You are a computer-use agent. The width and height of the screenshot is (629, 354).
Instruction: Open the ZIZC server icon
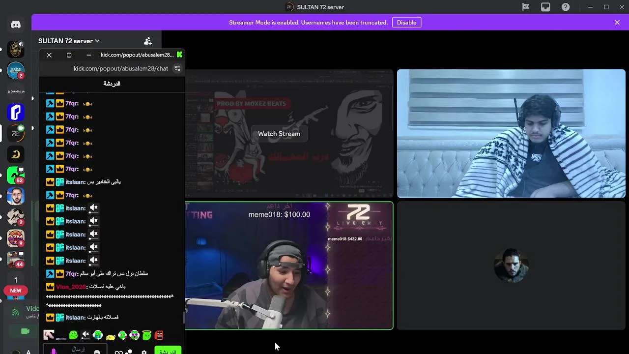16,70
